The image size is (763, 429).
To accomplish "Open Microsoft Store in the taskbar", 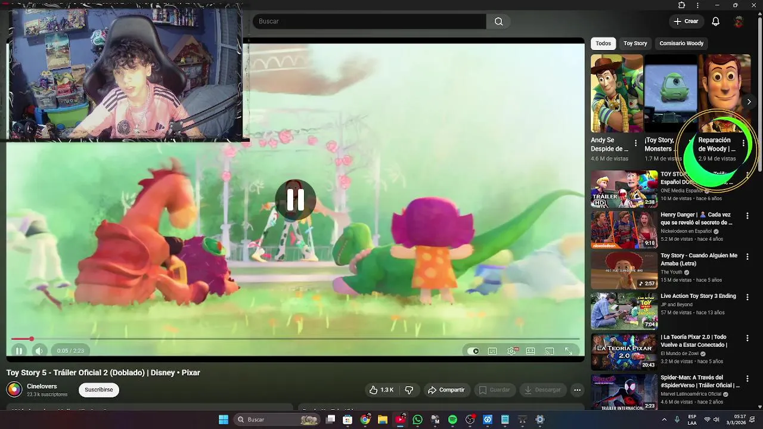I will (x=348, y=419).
